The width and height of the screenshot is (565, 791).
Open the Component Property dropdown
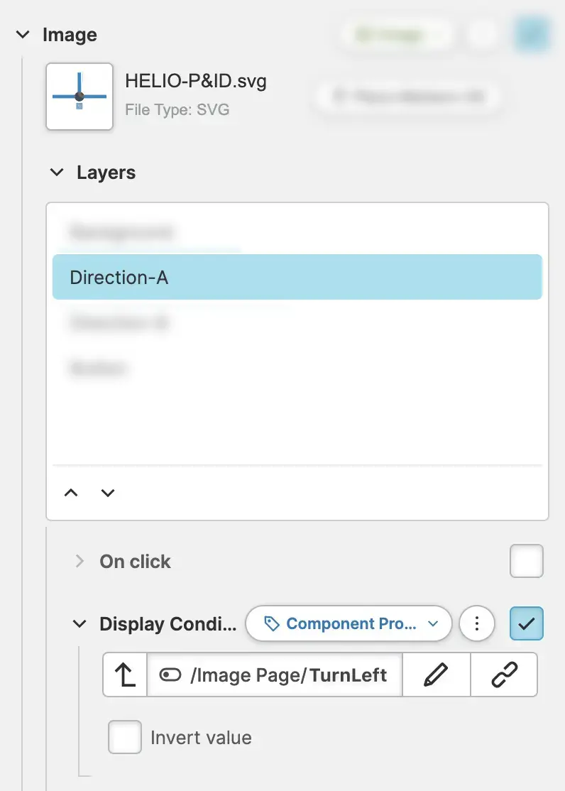(x=349, y=624)
